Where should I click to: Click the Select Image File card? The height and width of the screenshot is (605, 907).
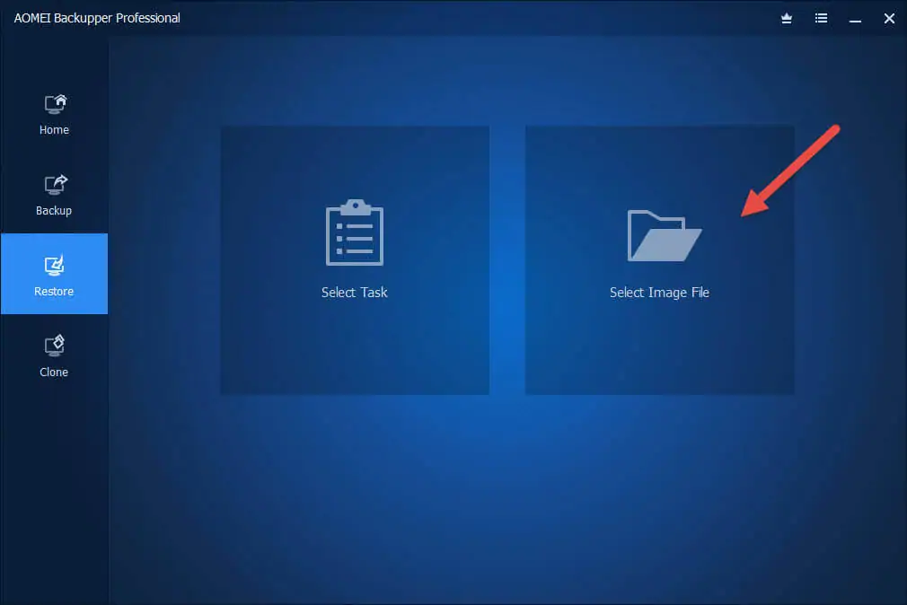[659, 260]
